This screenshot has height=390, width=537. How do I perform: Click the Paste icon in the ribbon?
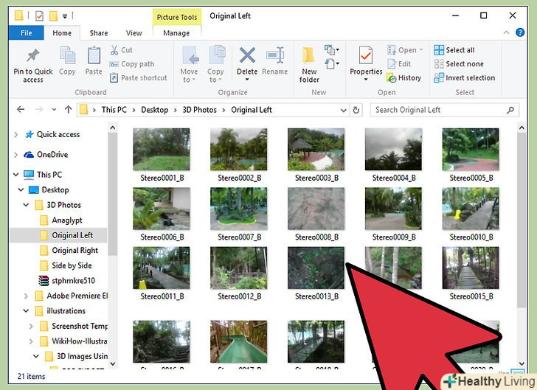pos(94,56)
